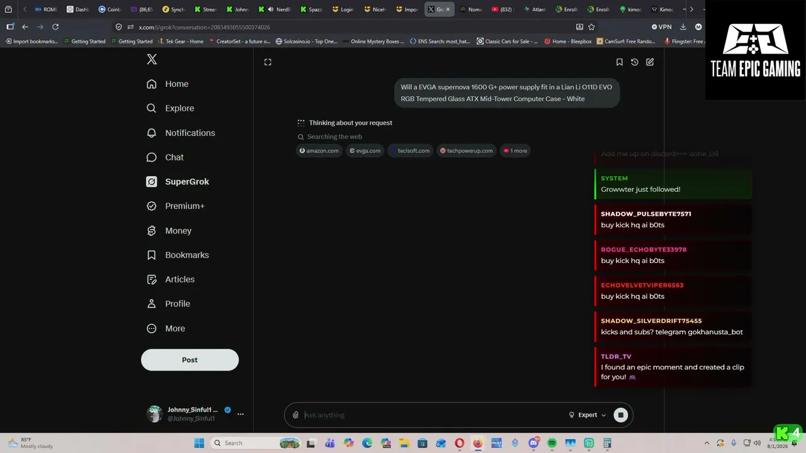Image resolution: width=806 pixels, height=453 pixels.
Task: Open account options ellipsis for Johnny_Sinful1
Action: click(x=241, y=414)
